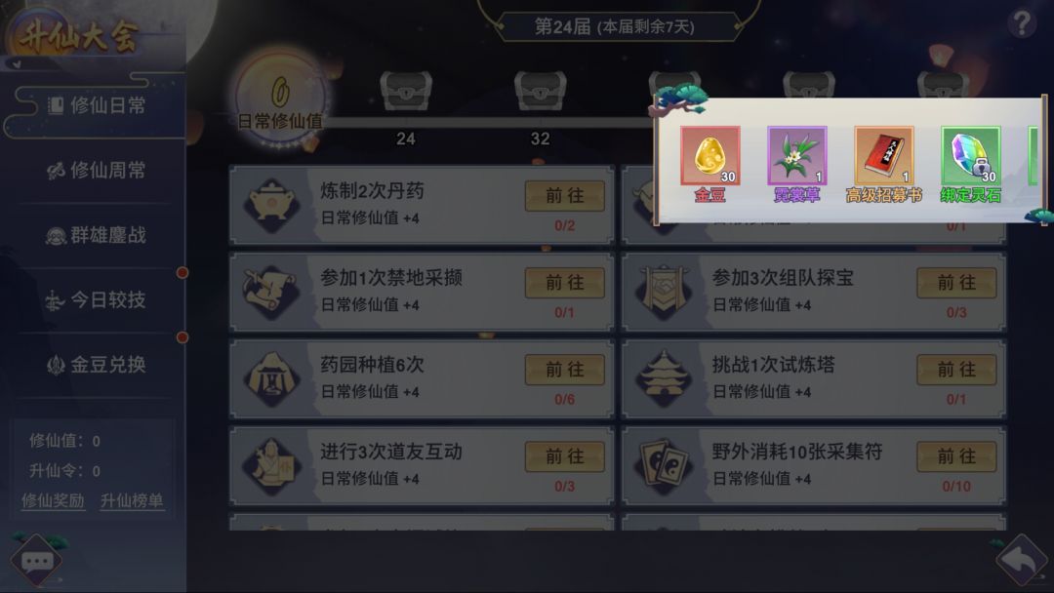Click the 日常修仙值 gold medallion
Viewport: 1054px width, 593px height.
point(281,99)
